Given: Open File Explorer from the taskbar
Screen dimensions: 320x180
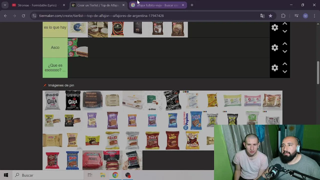Looking at the screenshot, I should (x=103, y=175).
